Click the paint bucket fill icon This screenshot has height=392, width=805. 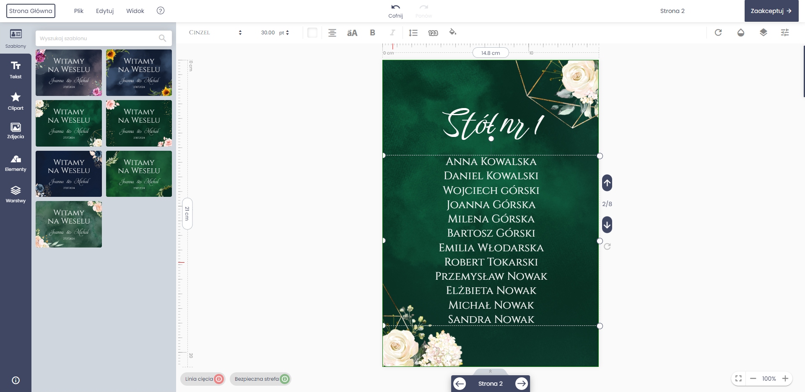(x=452, y=32)
